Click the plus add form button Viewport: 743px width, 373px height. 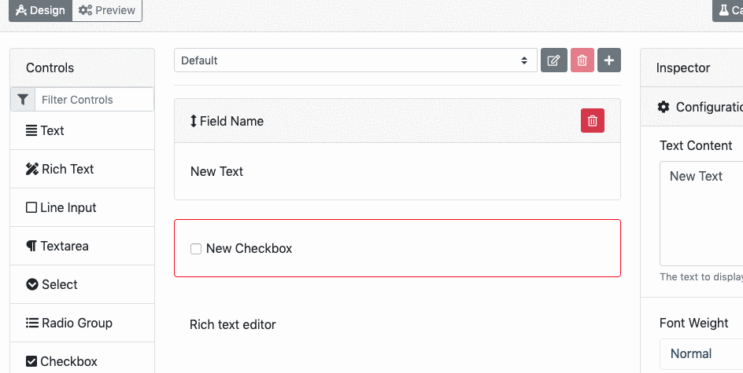pyautogui.click(x=609, y=60)
